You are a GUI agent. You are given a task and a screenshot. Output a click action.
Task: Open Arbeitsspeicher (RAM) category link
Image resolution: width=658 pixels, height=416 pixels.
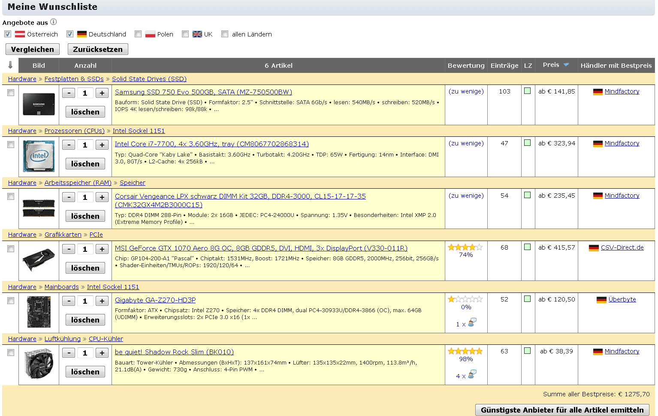click(x=78, y=183)
